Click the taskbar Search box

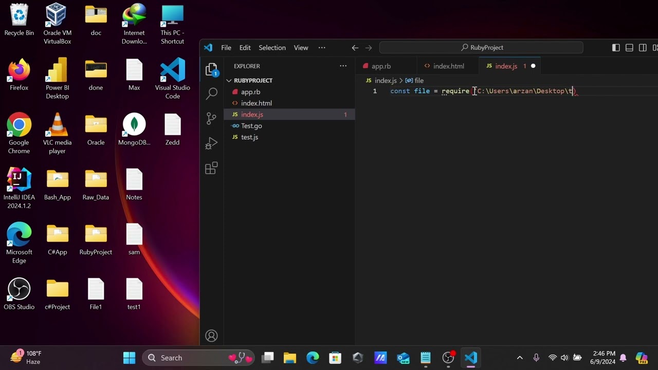tap(198, 358)
